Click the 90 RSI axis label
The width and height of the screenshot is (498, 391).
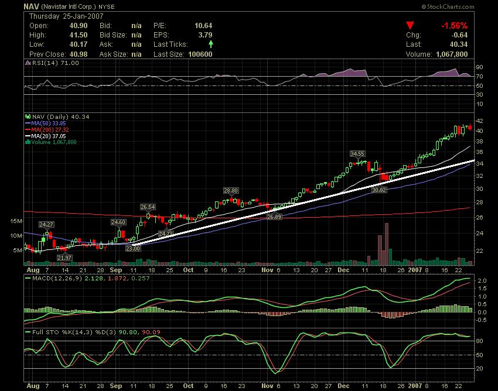(480, 67)
